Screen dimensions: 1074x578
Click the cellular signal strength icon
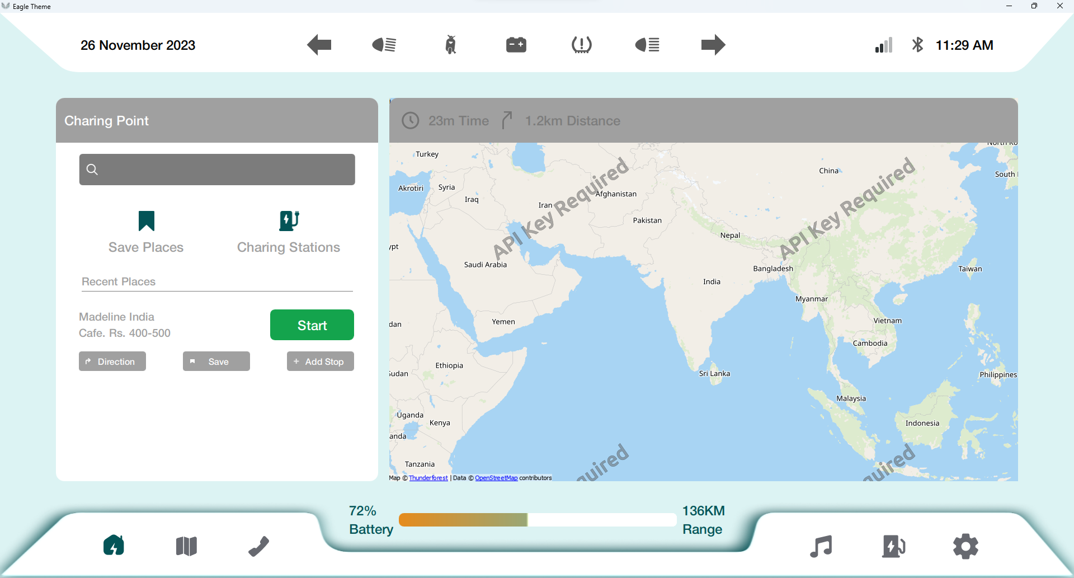(884, 45)
